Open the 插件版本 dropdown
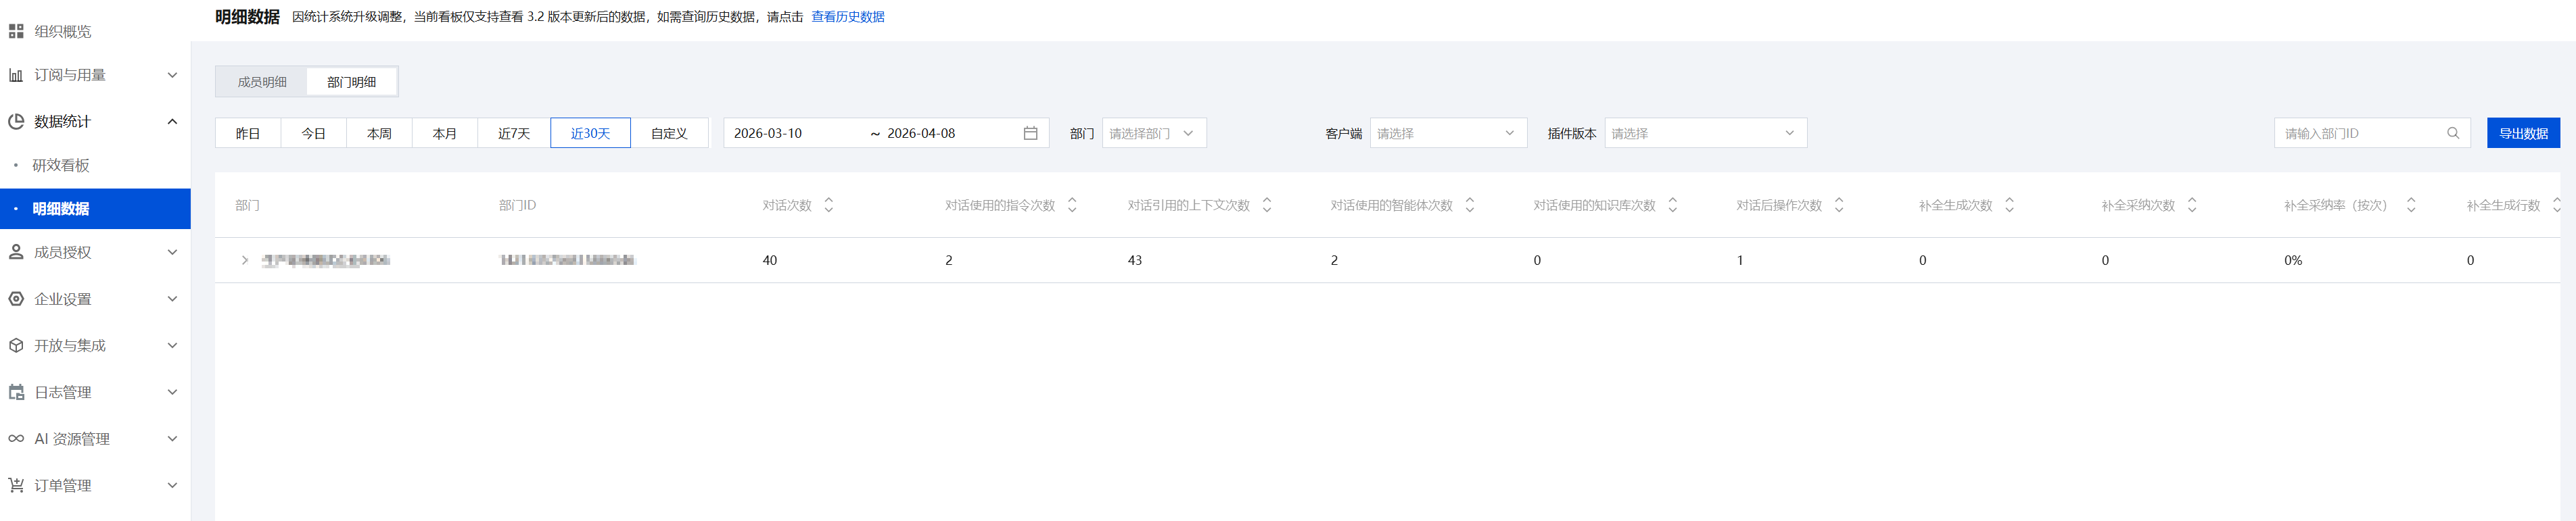 [1705, 133]
